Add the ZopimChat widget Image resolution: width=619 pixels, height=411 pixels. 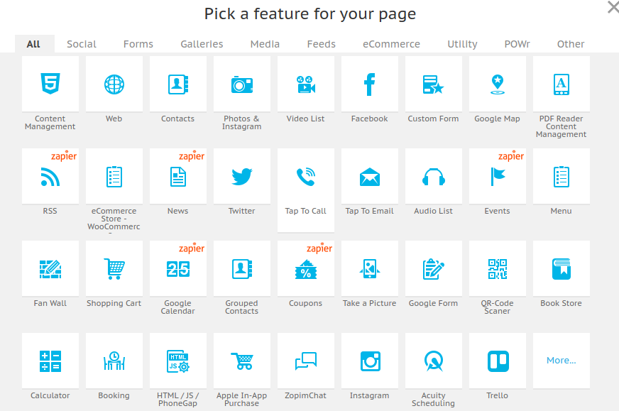[x=305, y=360]
